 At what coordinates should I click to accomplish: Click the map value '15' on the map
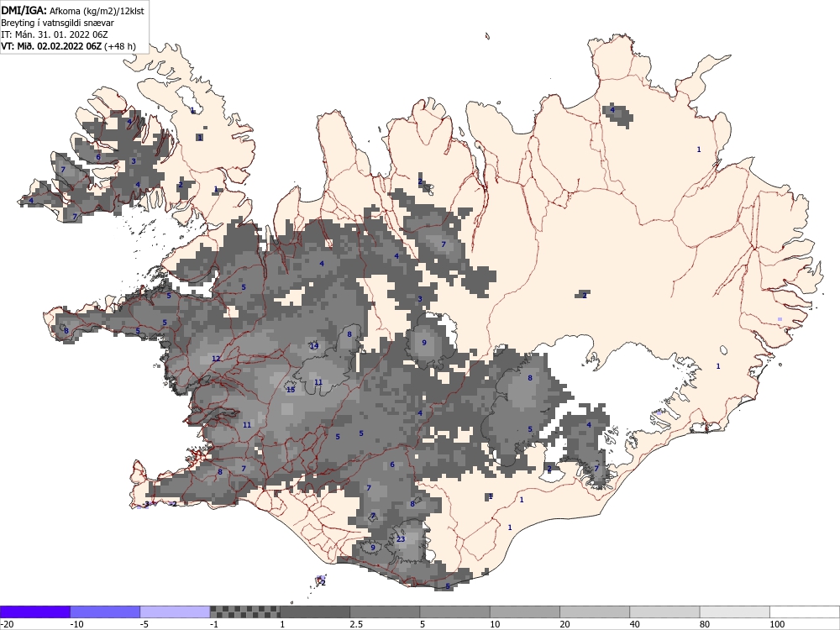click(x=291, y=390)
